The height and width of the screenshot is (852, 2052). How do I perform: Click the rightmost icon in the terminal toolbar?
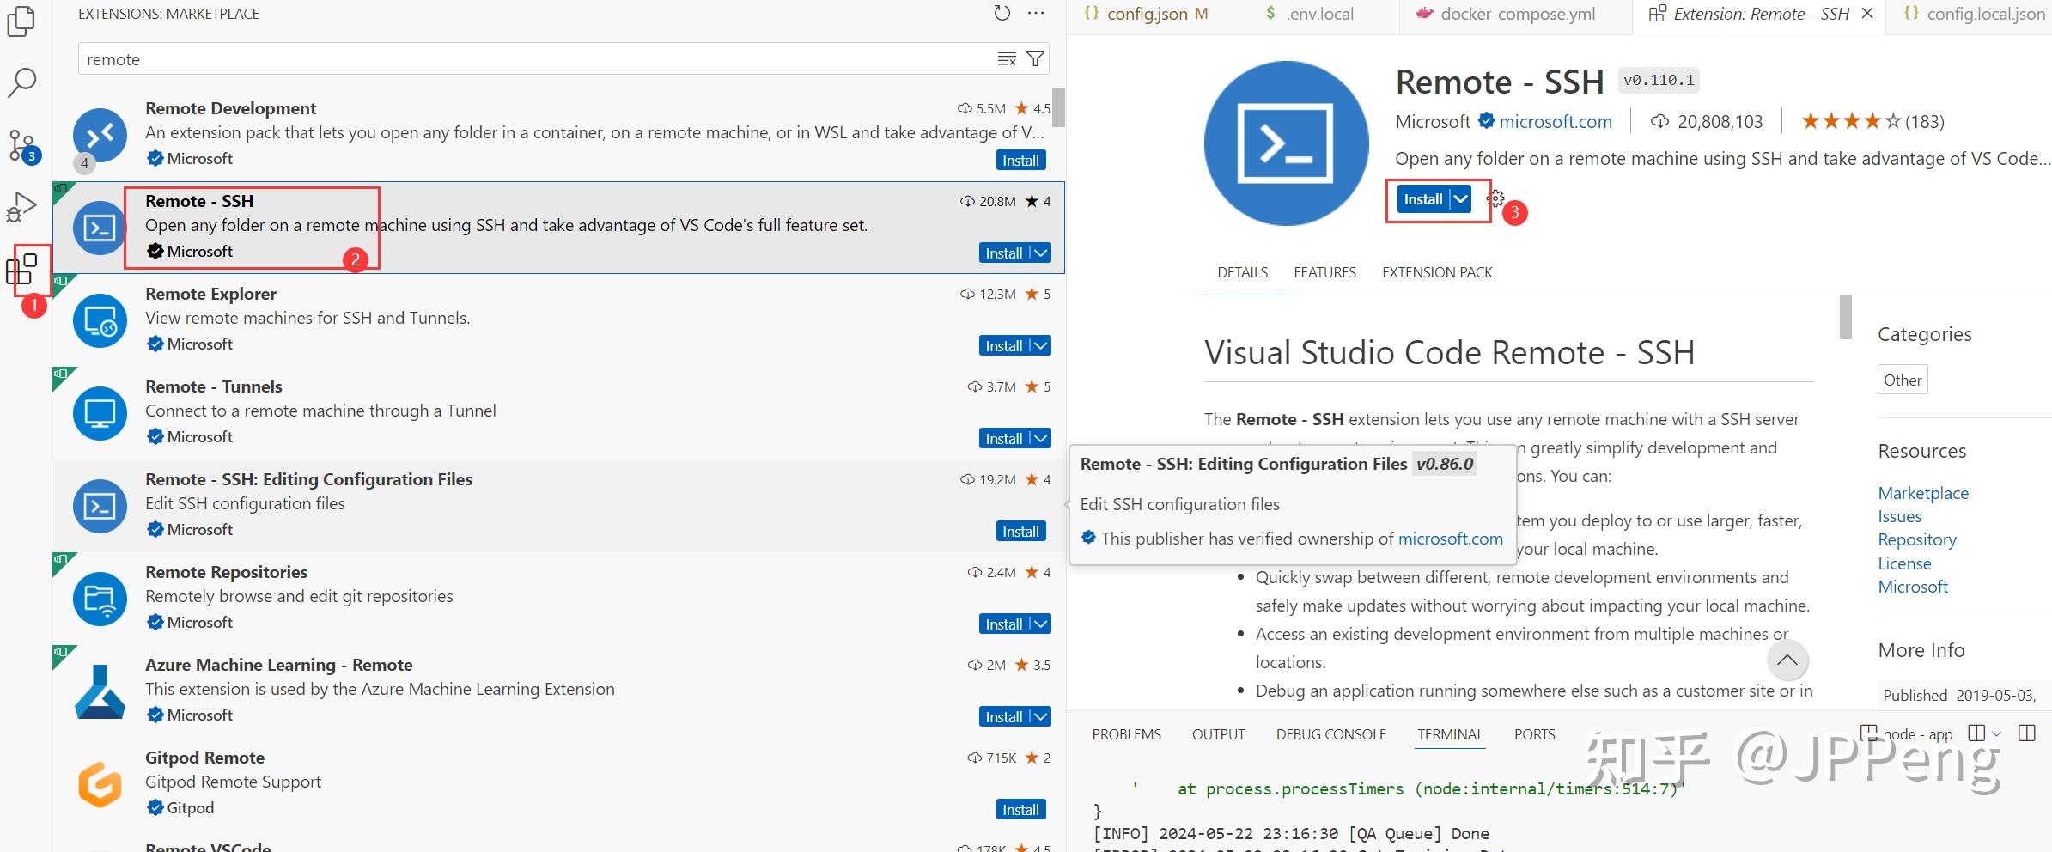tap(2027, 733)
